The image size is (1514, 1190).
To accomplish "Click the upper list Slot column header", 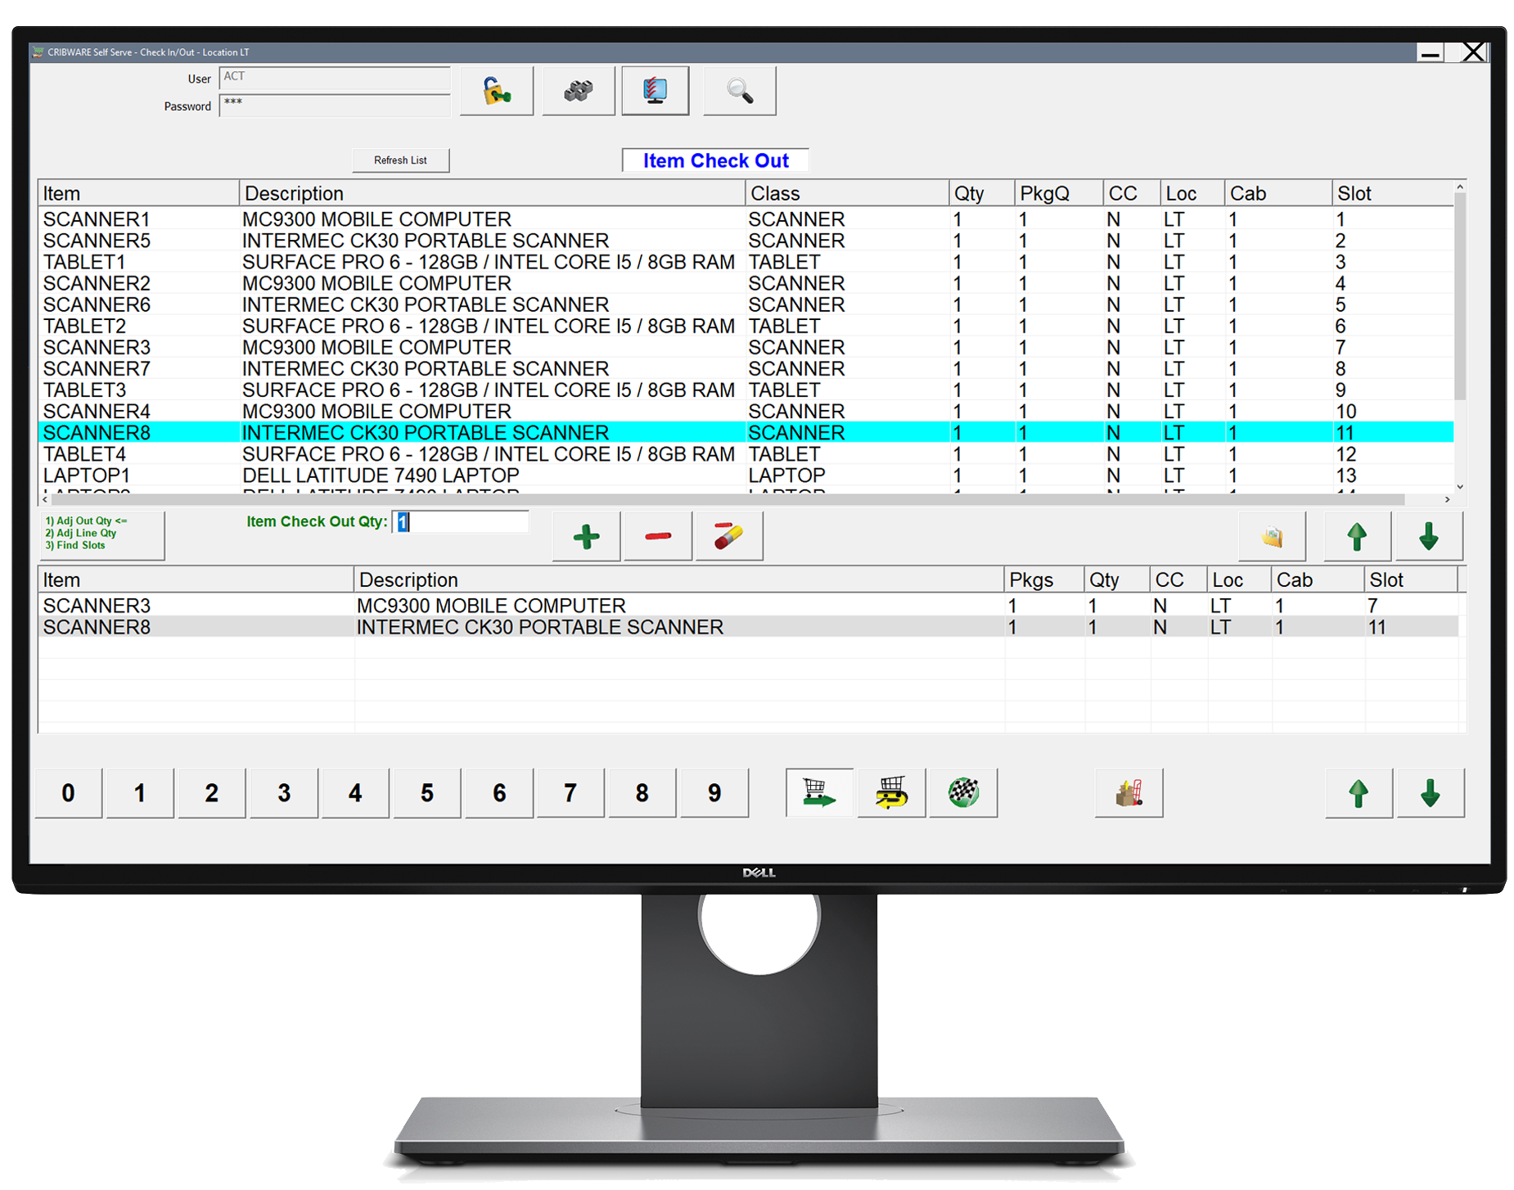I will (1392, 193).
